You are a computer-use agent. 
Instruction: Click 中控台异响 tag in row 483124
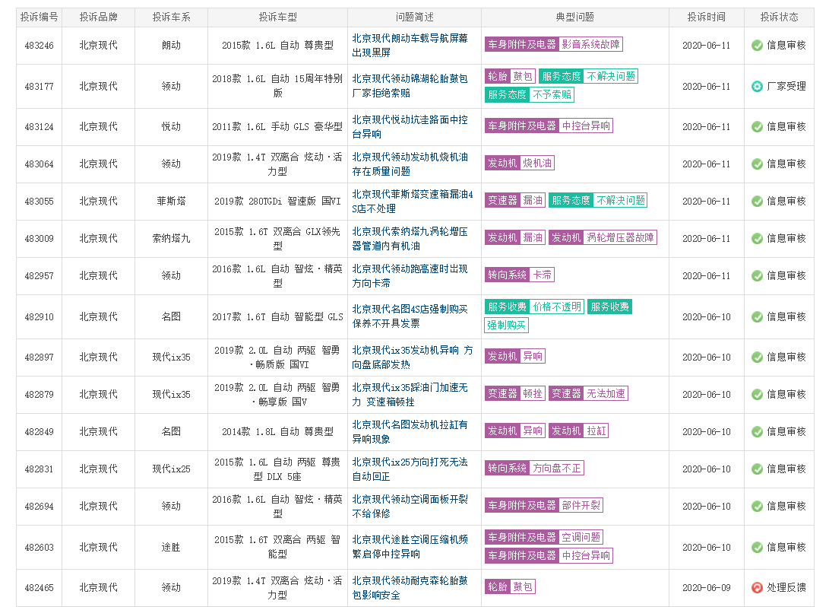[586, 126]
